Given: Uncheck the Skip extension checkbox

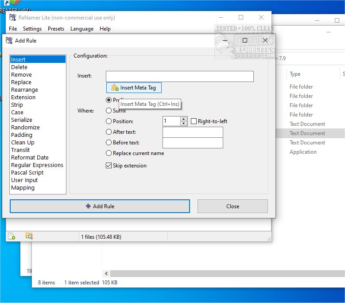Looking at the screenshot, I should point(109,166).
